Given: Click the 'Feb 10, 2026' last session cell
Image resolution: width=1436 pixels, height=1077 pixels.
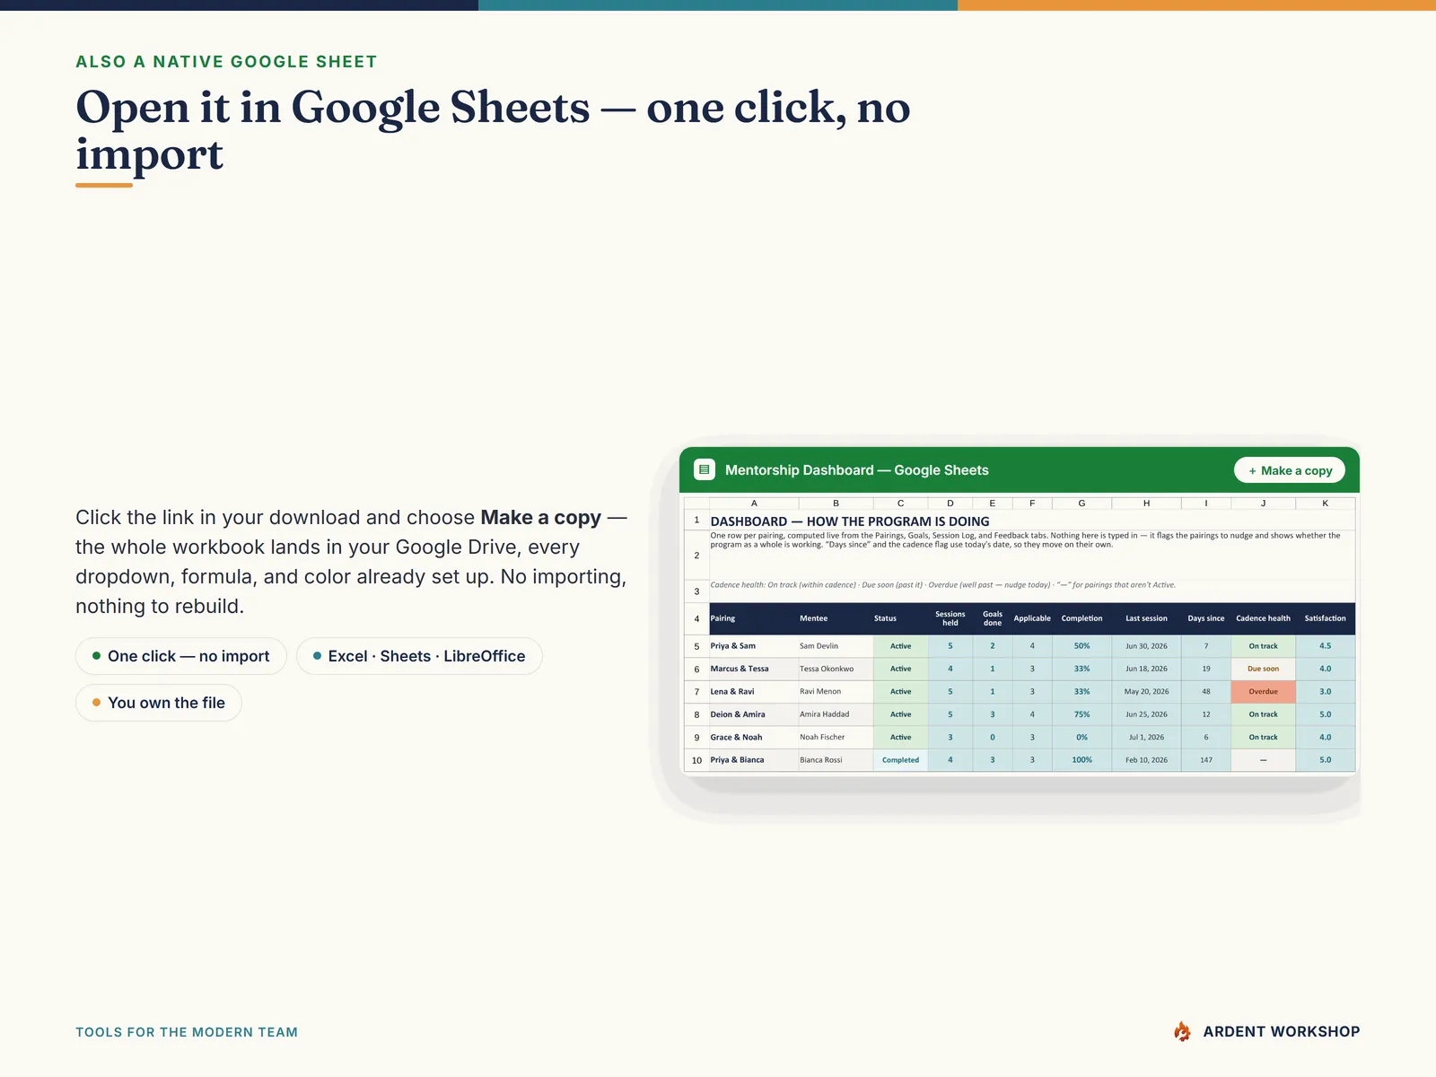Looking at the screenshot, I should pyautogui.click(x=1146, y=760).
